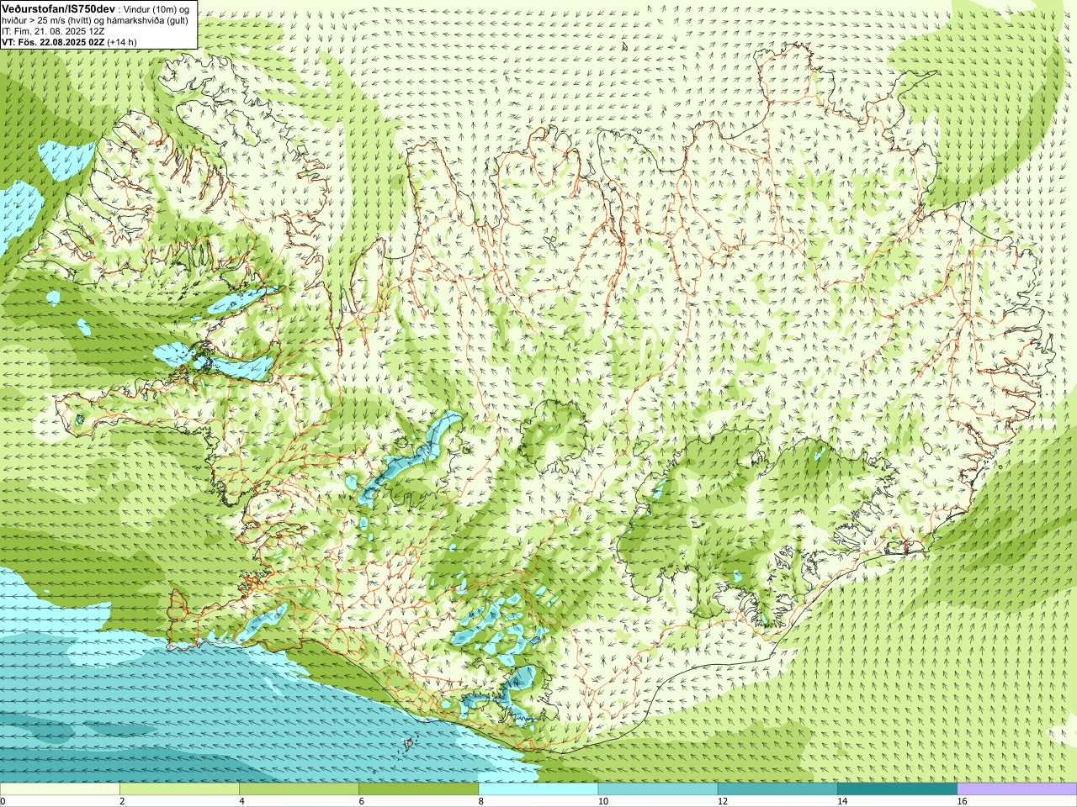
Task: Click the light green 2–4 m/s legend swatch
Action: point(179,789)
